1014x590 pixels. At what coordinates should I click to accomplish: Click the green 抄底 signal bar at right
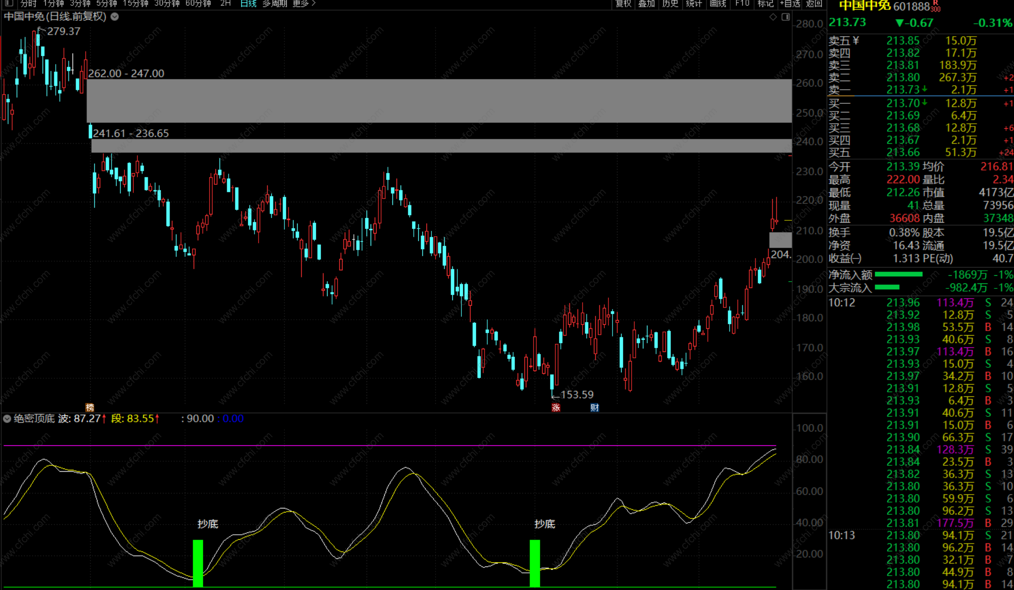(x=535, y=563)
